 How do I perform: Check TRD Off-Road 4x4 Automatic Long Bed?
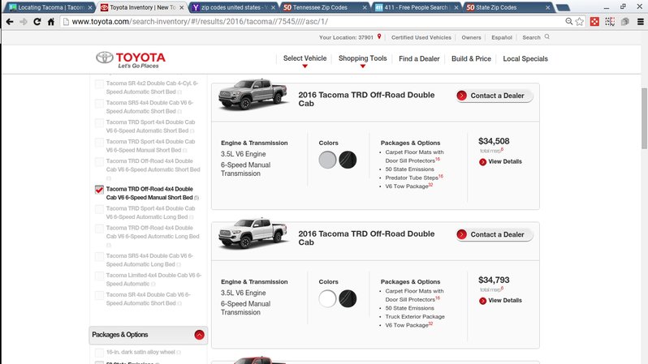click(x=99, y=229)
